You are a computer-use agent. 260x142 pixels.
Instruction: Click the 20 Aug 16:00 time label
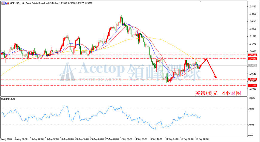82,139
